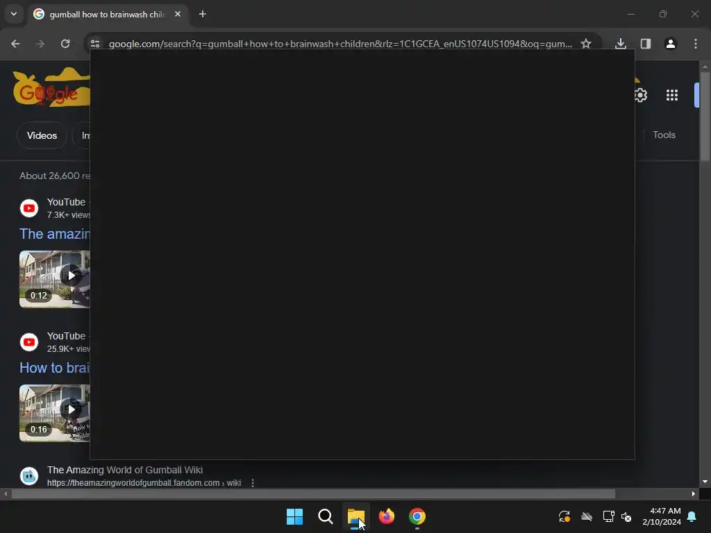Click the vertical scrollbar thumb
Viewport: 711px width, 533px height.
(705, 117)
